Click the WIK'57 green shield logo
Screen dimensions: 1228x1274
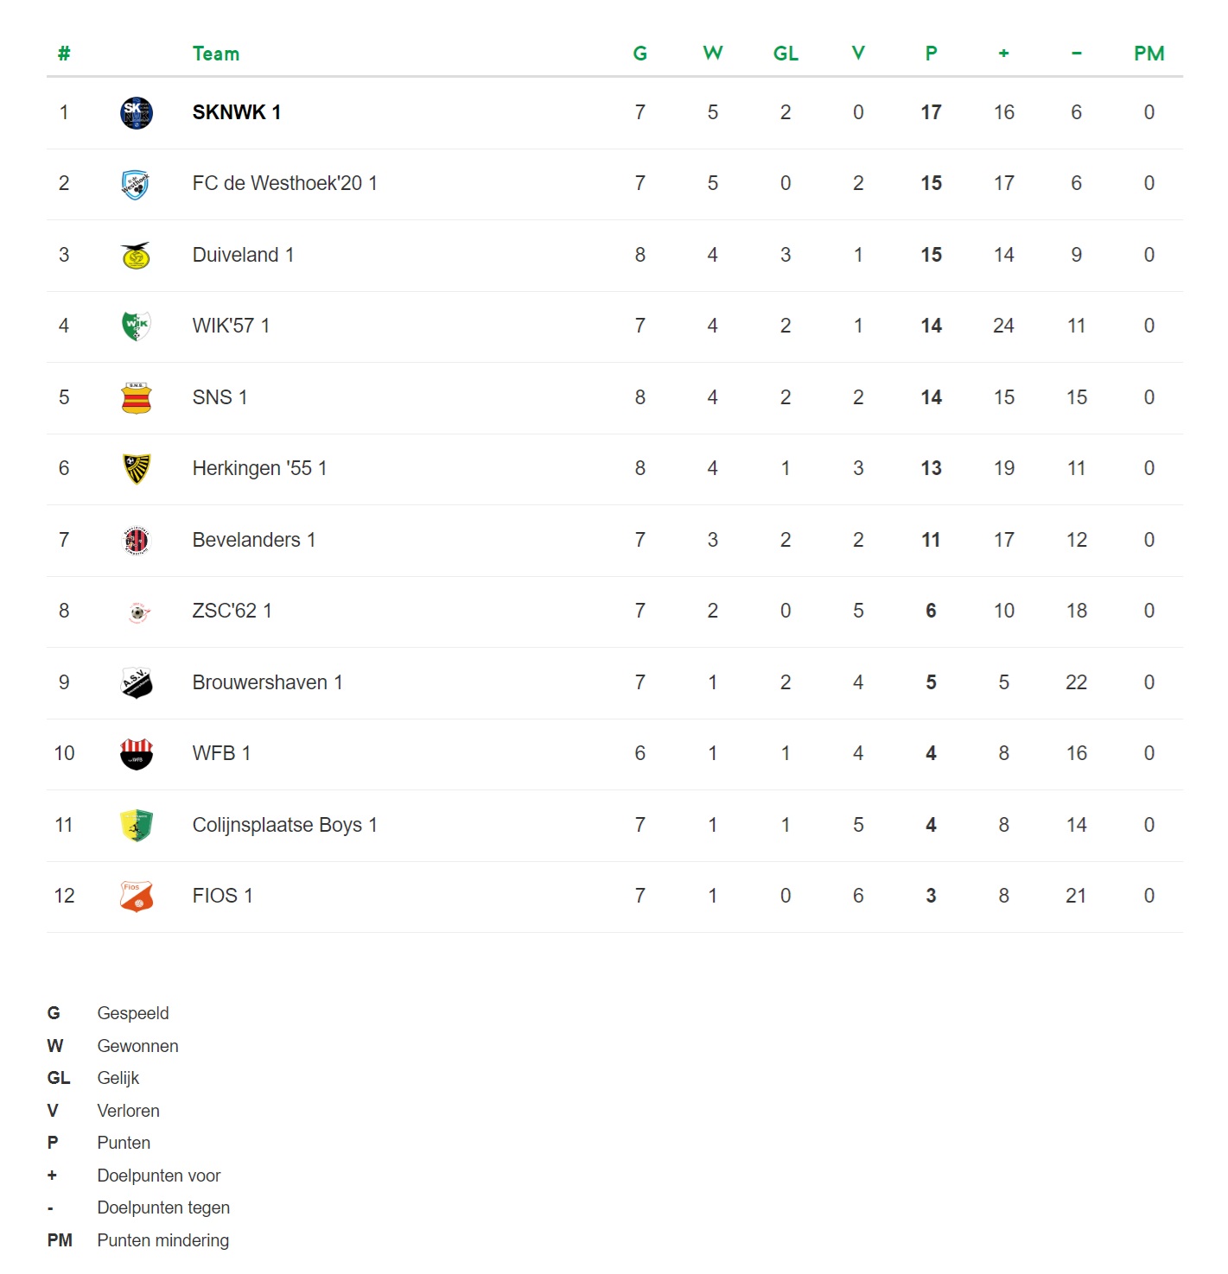(x=137, y=326)
